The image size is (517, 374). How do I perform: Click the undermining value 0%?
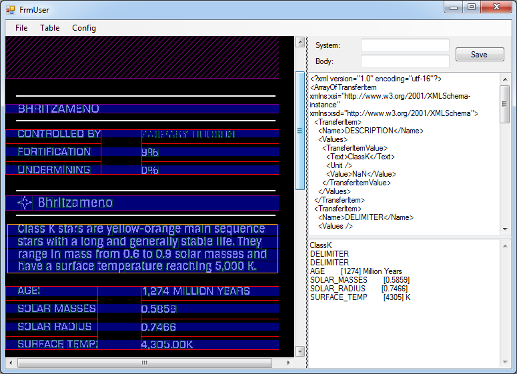click(150, 170)
